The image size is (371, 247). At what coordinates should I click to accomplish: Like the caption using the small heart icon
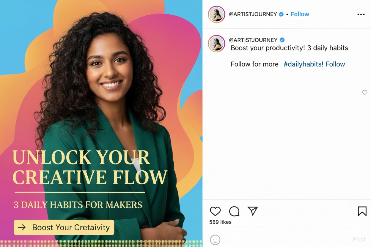coord(365,93)
